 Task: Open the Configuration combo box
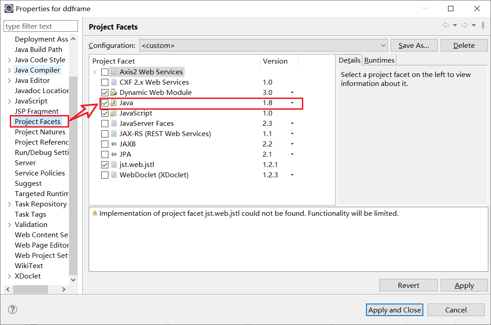tap(263, 45)
